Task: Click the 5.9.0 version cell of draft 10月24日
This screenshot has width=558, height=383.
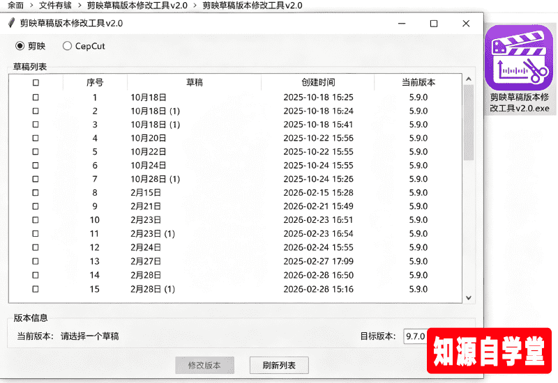Action: pos(418,165)
